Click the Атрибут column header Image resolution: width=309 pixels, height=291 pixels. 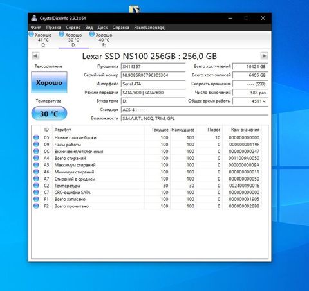98,130
